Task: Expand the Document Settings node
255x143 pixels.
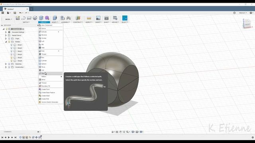Action: 6,32
